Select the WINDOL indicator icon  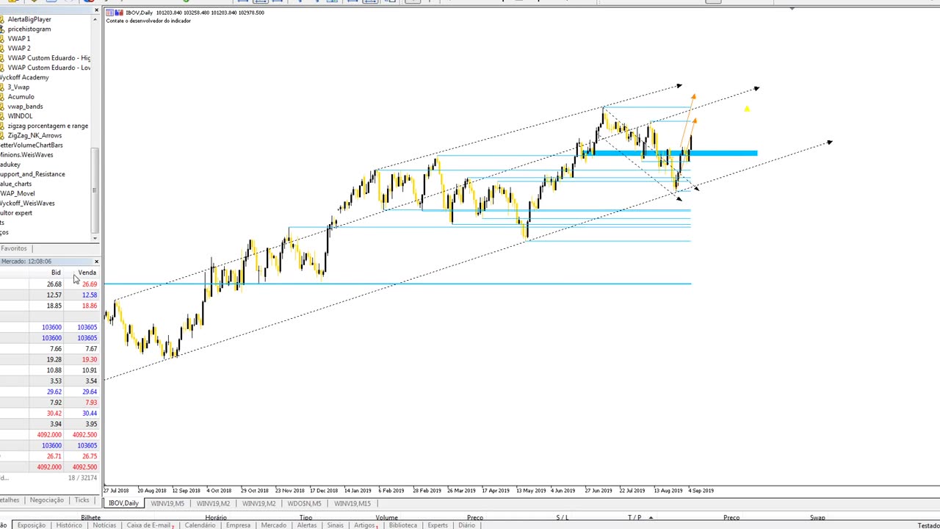[x=2, y=116]
